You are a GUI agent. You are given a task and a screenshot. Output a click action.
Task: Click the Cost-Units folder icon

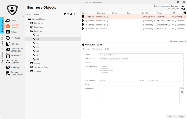pos(32,27)
